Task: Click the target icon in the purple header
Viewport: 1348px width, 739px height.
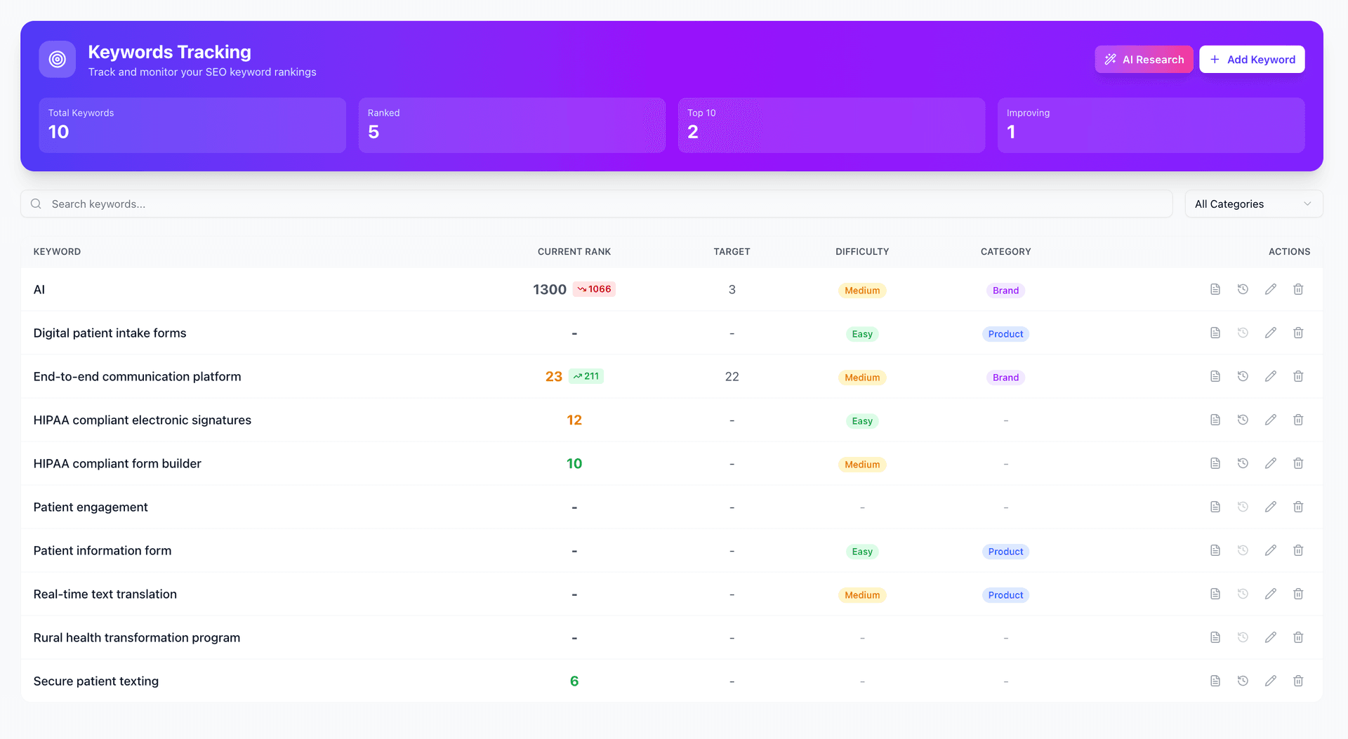Action: tap(57, 59)
